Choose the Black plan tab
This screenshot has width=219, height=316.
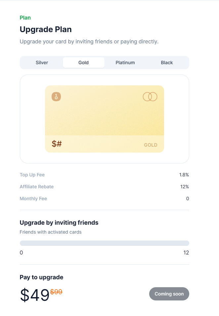167,63
